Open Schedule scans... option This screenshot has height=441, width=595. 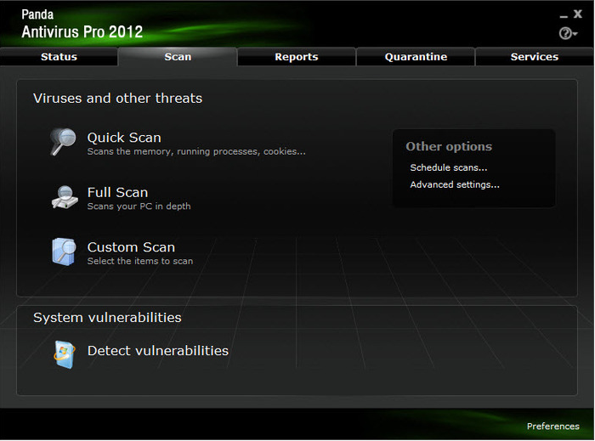(449, 167)
